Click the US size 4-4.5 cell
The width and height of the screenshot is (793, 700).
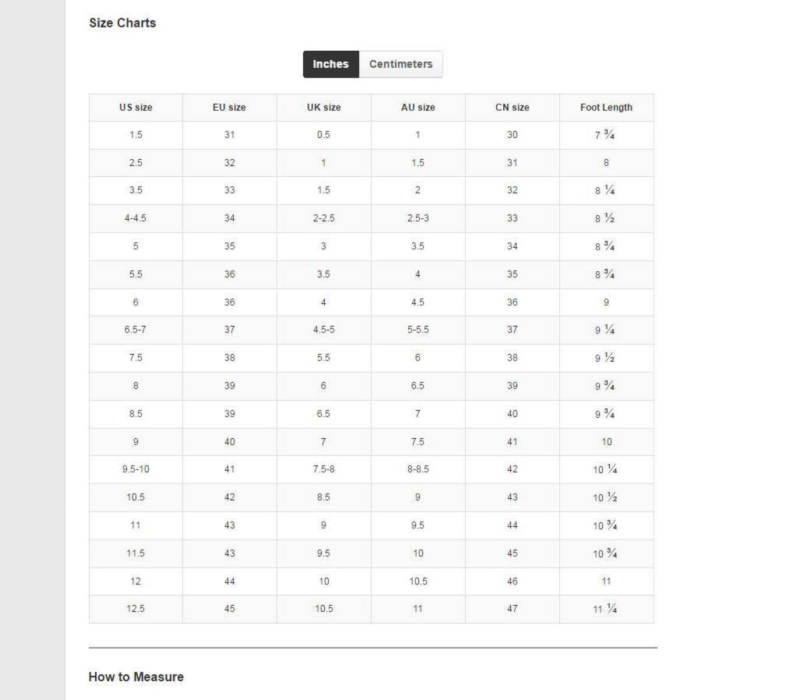[136, 218]
